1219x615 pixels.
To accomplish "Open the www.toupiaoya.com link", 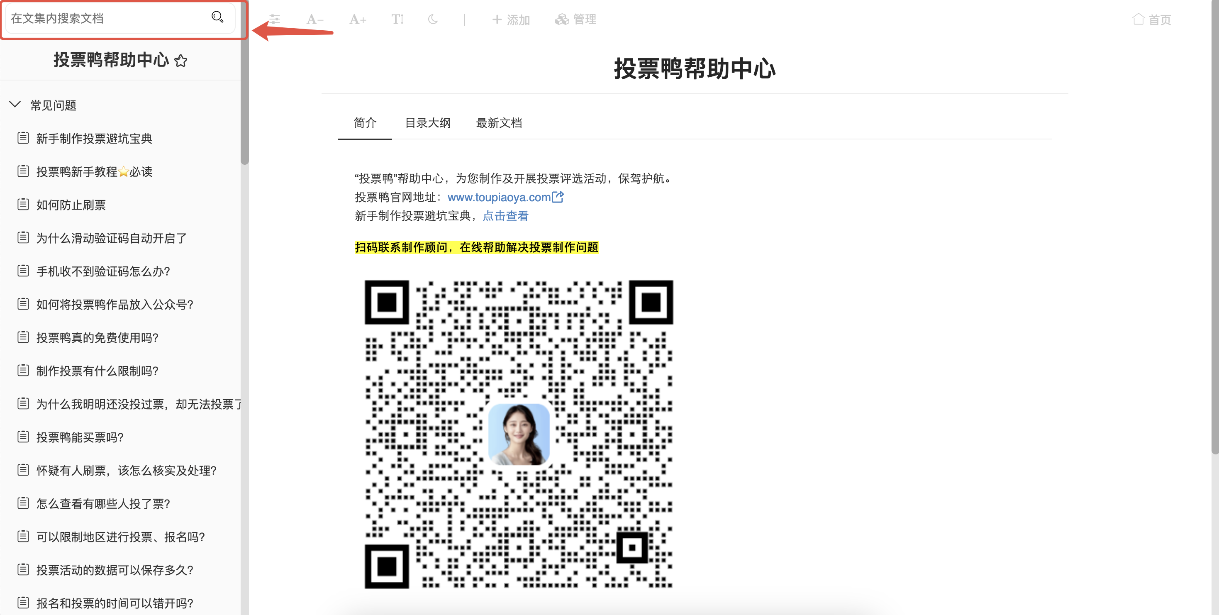I will (x=499, y=197).
